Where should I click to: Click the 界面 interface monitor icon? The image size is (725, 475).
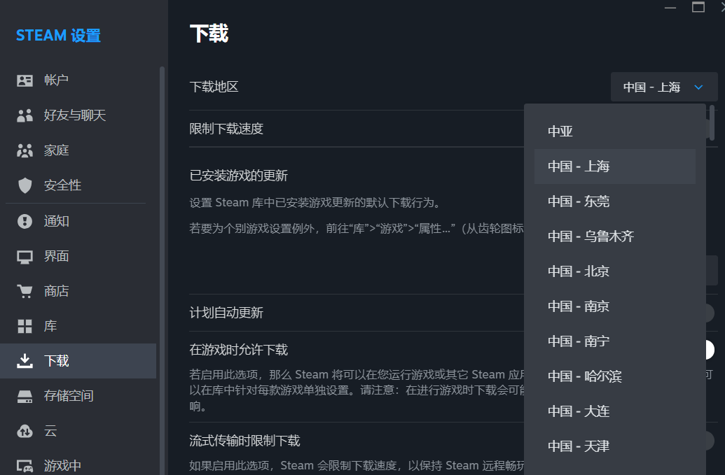point(25,256)
